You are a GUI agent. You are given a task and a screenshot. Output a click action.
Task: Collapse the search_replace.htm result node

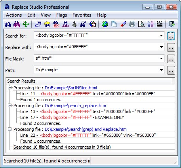pos(10,106)
